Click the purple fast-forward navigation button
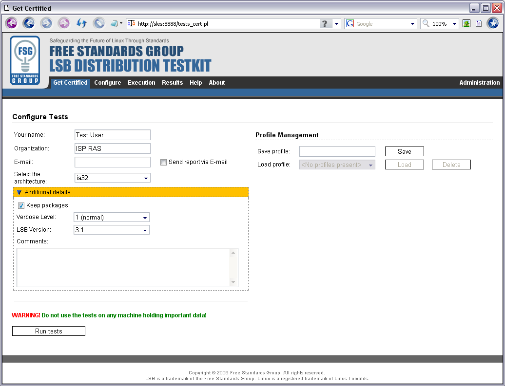Screen dimensions: 505x386 coord(64,23)
